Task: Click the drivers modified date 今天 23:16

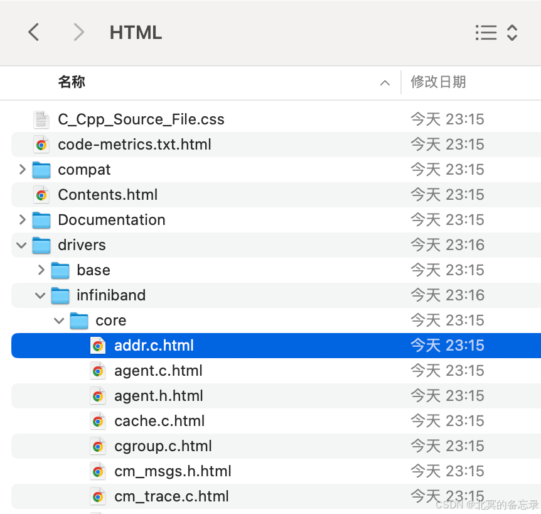Action: [x=447, y=245]
